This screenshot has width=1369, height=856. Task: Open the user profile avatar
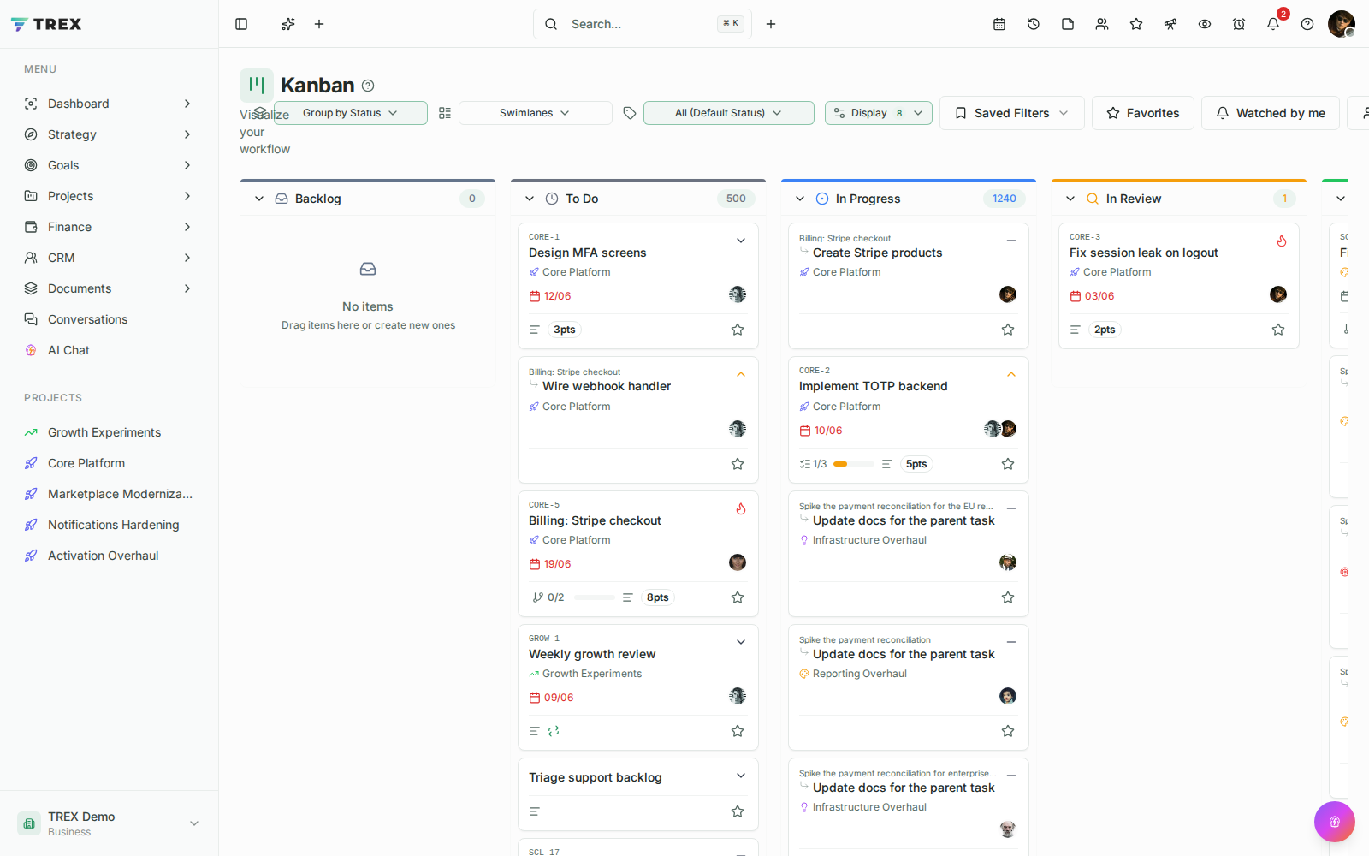coord(1342,24)
